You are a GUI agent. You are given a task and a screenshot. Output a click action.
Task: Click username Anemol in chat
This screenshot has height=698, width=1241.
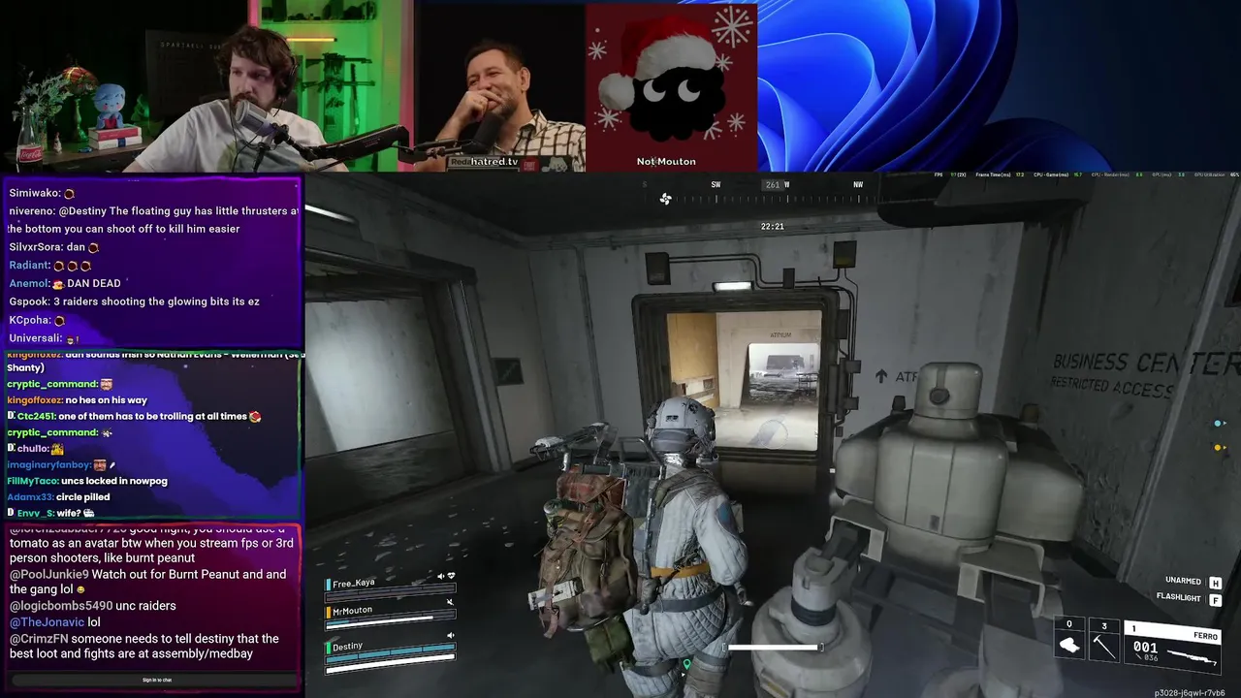coord(27,283)
